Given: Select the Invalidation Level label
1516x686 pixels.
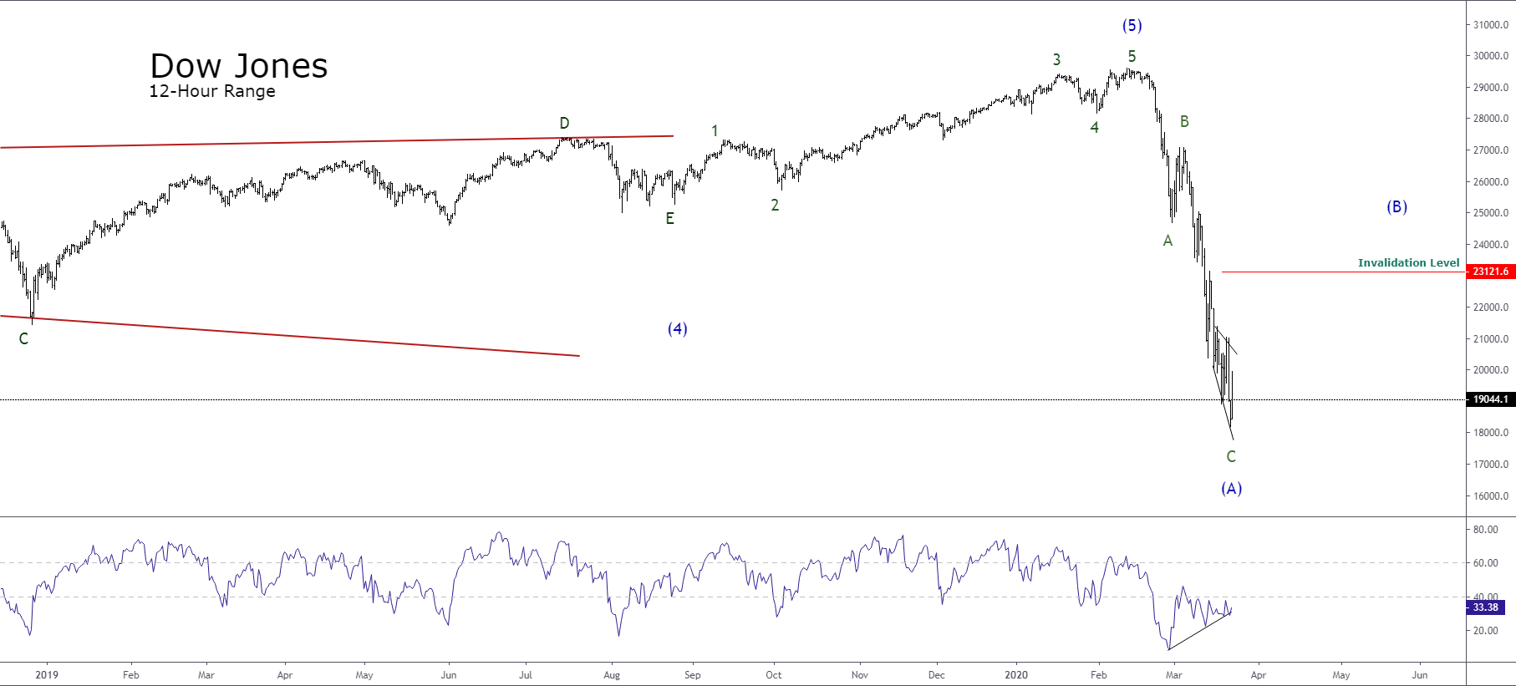Looking at the screenshot, I should (1408, 262).
